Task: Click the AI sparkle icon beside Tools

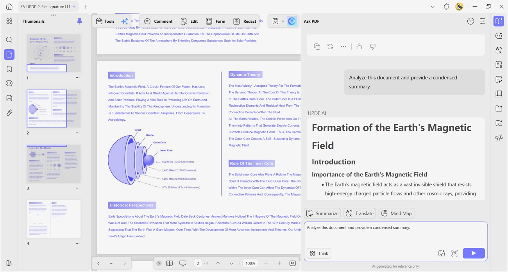Action: [125, 21]
